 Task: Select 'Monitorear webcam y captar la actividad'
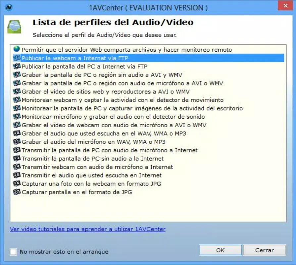123,100
